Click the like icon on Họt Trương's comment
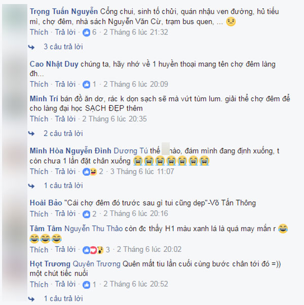This screenshot has width=304, height=305. (86, 285)
